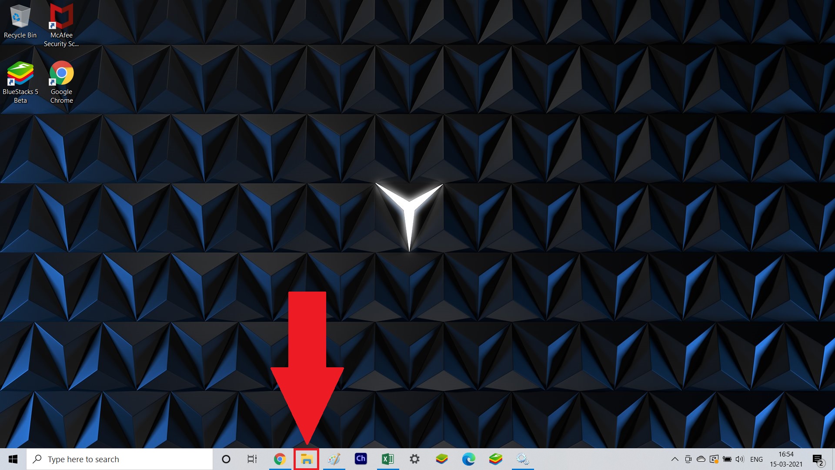Open Settings gear in the taskbar
The height and width of the screenshot is (470, 835).
point(414,459)
